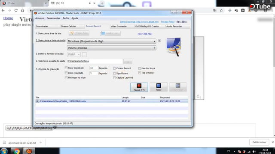Screen dimensions: 275x154
Task: Switch to DVD/BluRay/CD Creator tab
Action: 150,27
